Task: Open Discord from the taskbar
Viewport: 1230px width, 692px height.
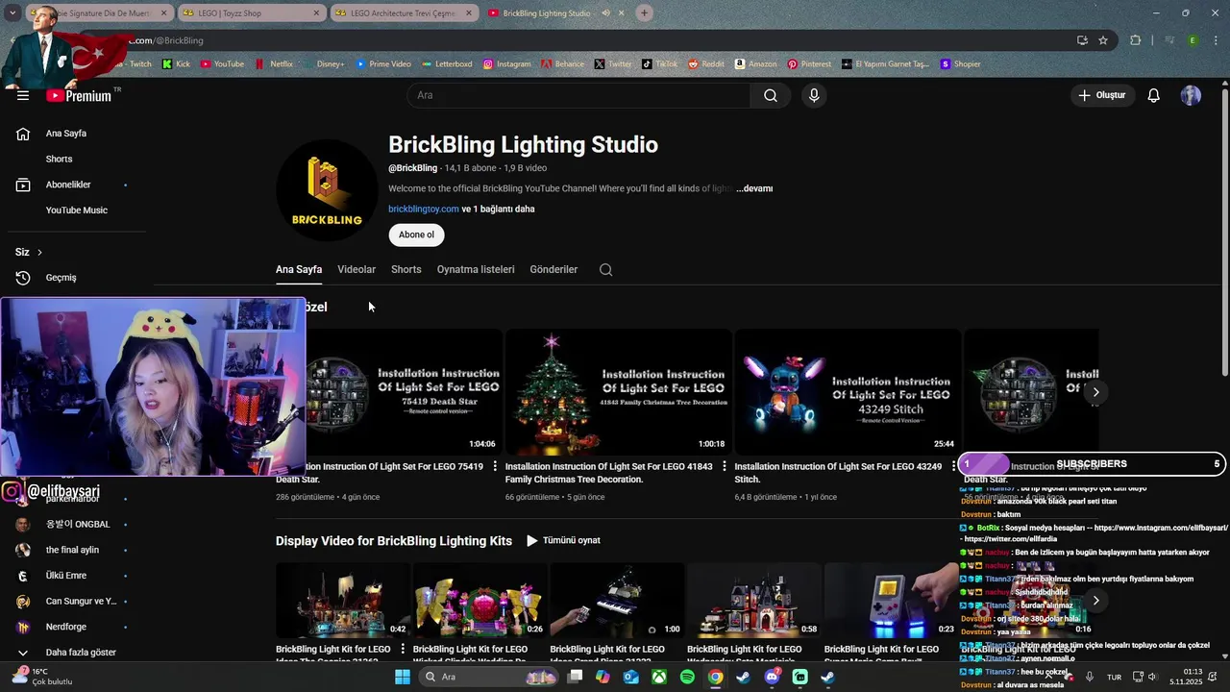Action: (x=772, y=677)
